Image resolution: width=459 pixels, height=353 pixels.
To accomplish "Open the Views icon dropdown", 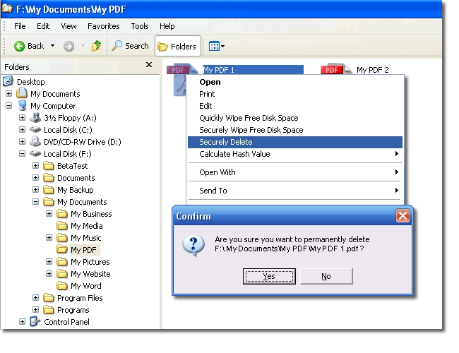I will [217, 46].
